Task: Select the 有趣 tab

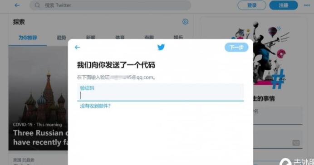Action: [149, 37]
